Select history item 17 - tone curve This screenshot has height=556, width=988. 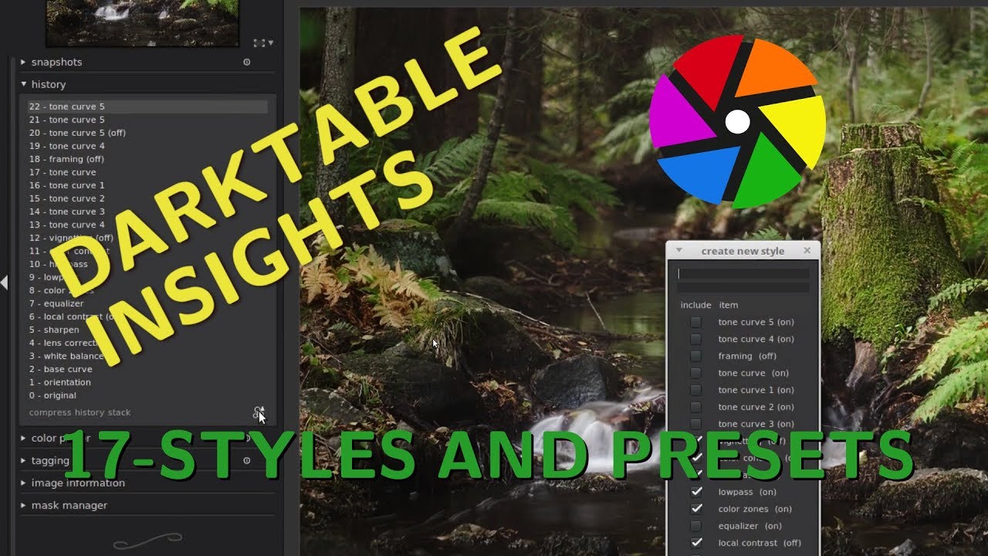[x=147, y=172]
